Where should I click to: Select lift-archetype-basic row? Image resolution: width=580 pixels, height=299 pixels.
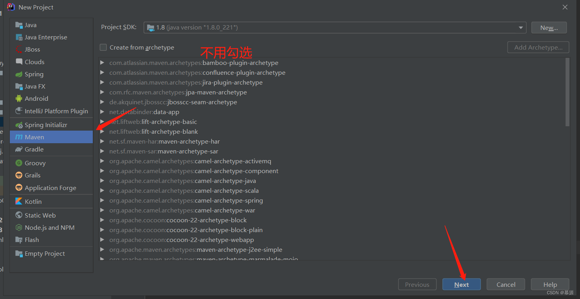pyautogui.click(x=331, y=122)
